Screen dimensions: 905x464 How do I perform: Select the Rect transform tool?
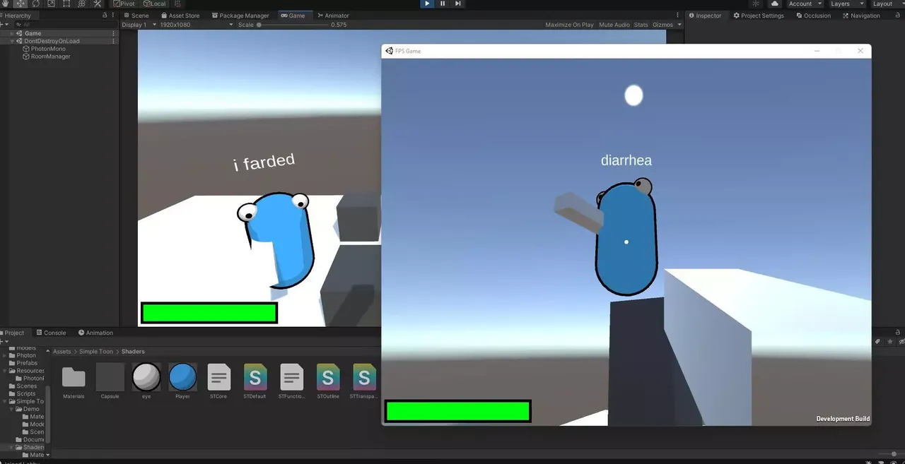tap(66, 4)
